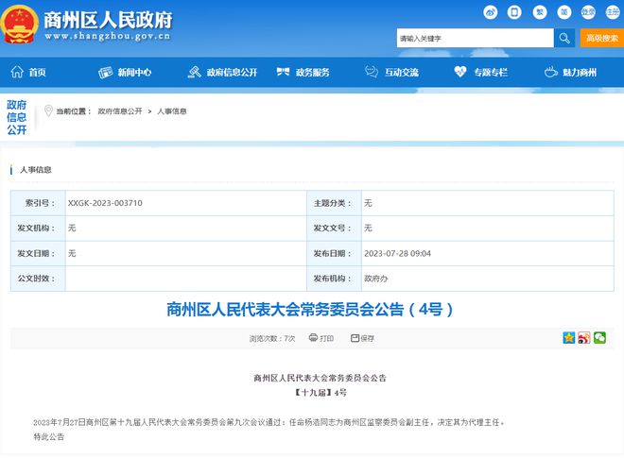Switch to Simplified Chinese (简)
The height and width of the screenshot is (458, 624).
(x=563, y=12)
